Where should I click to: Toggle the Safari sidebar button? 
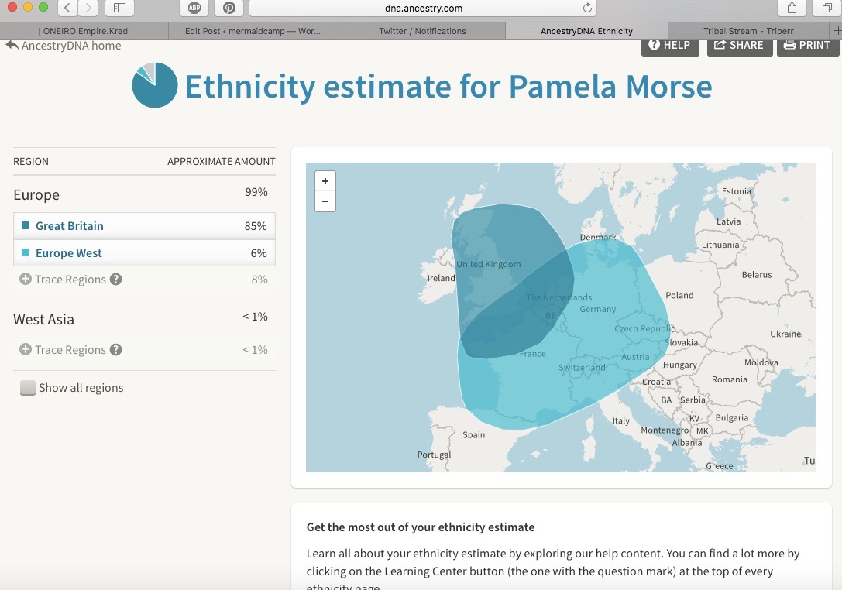[x=119, y=8]
